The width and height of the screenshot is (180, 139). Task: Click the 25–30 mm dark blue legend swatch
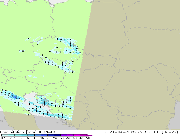57,135
